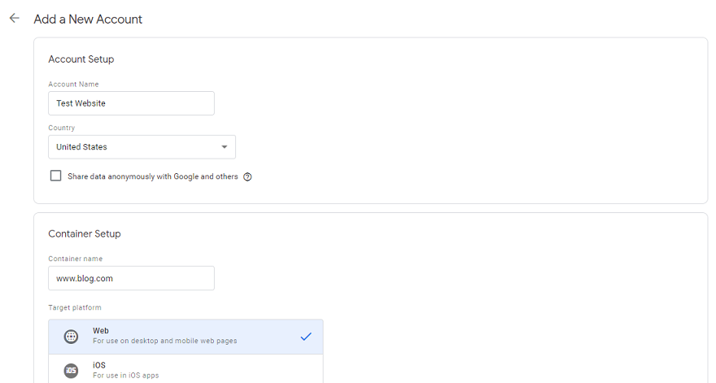Click the 'Add a New Account' page title
The width and height of the screenshot is (716, 383).
[88, 20]
